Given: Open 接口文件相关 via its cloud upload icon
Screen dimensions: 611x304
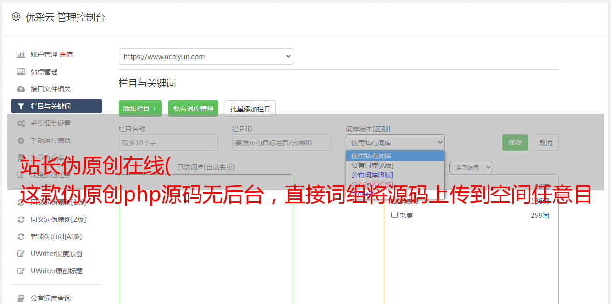Looking at the screenshot, I should [21, 89].
